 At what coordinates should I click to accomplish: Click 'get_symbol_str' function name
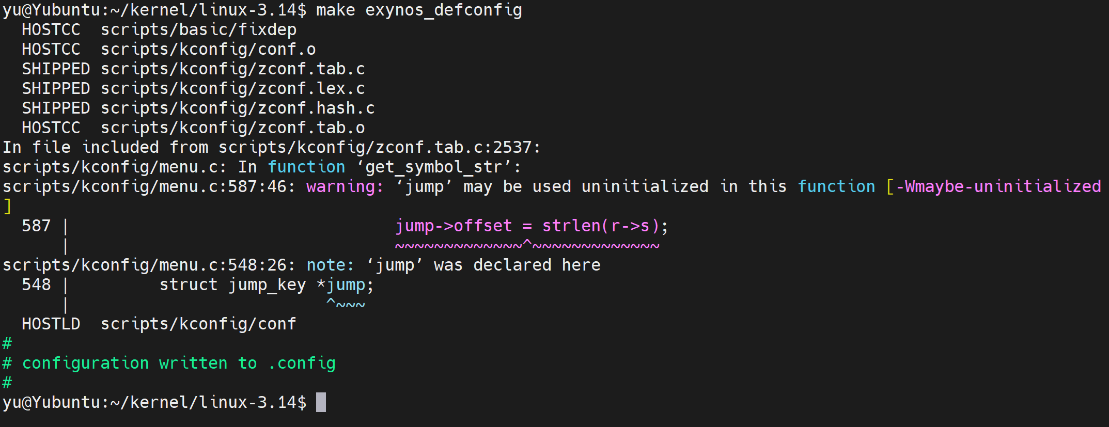tap(433, 167)
